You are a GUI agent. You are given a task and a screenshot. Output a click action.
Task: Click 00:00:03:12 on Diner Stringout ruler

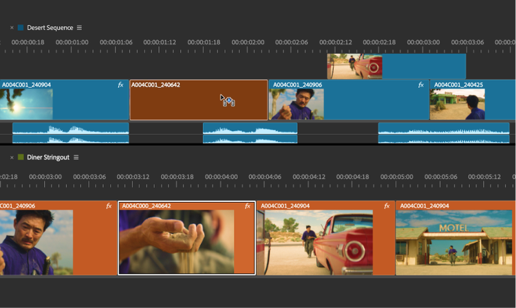point(133,177)
